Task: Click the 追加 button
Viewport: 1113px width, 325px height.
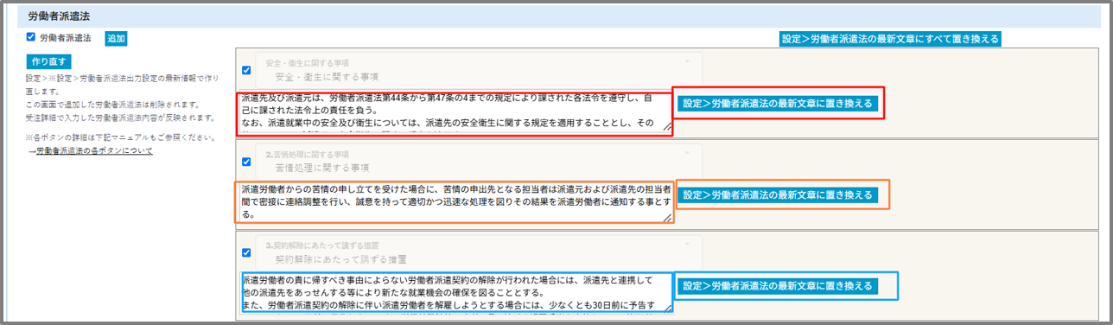Action: click(116, 39)
